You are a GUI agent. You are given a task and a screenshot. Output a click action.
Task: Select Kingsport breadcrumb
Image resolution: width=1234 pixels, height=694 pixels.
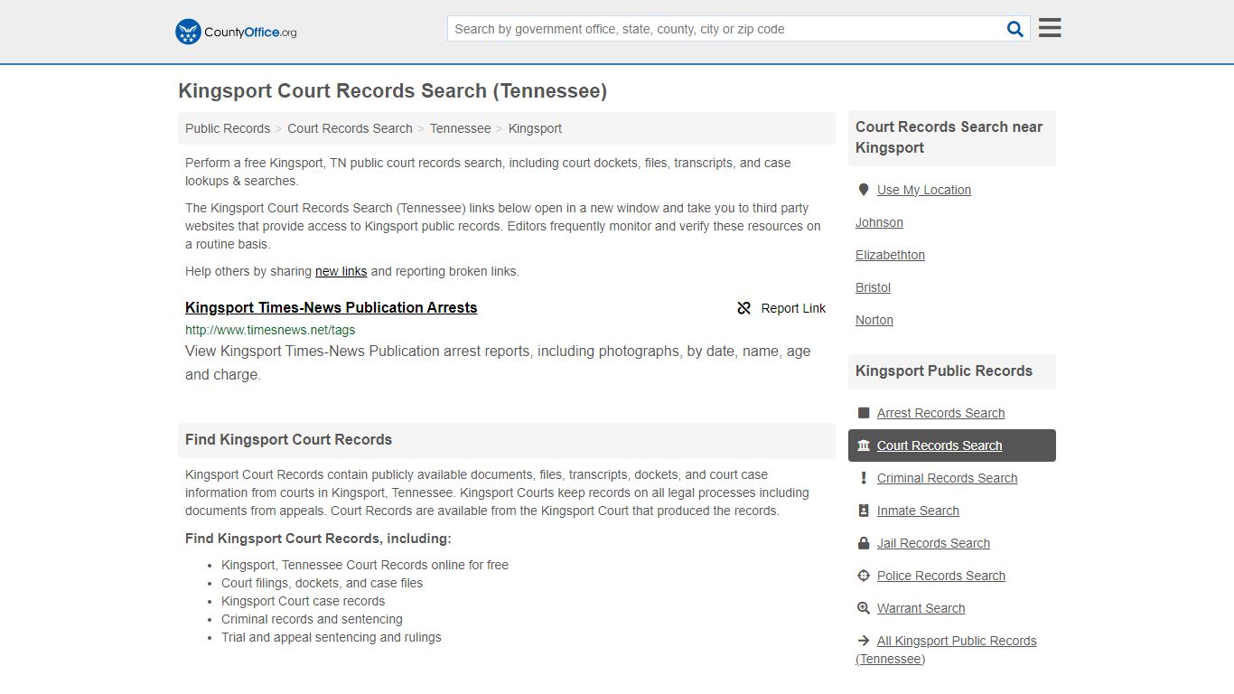pos(535,128)
